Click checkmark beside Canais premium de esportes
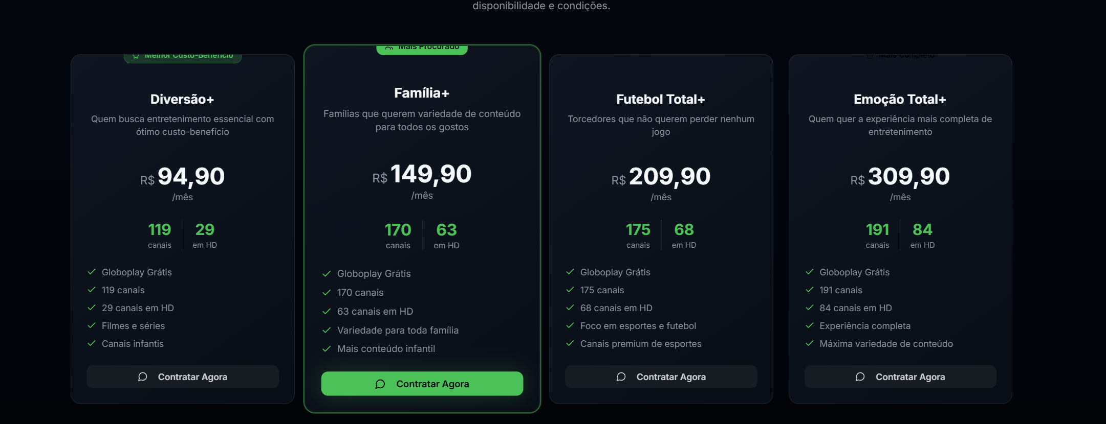Image resolution: width=1106 pixels, height=424 pixels. (x=570, y=344)
